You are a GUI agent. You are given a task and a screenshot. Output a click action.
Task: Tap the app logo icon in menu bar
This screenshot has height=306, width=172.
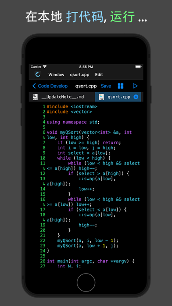[38, 75]
